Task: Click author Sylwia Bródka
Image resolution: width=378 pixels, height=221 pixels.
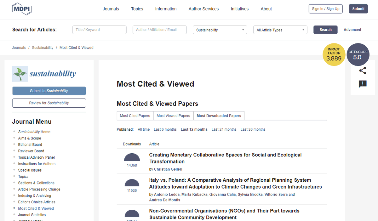Action: click(250, 195)
